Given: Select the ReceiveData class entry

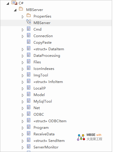Looking at the screenshot, I should click(44, 134).
